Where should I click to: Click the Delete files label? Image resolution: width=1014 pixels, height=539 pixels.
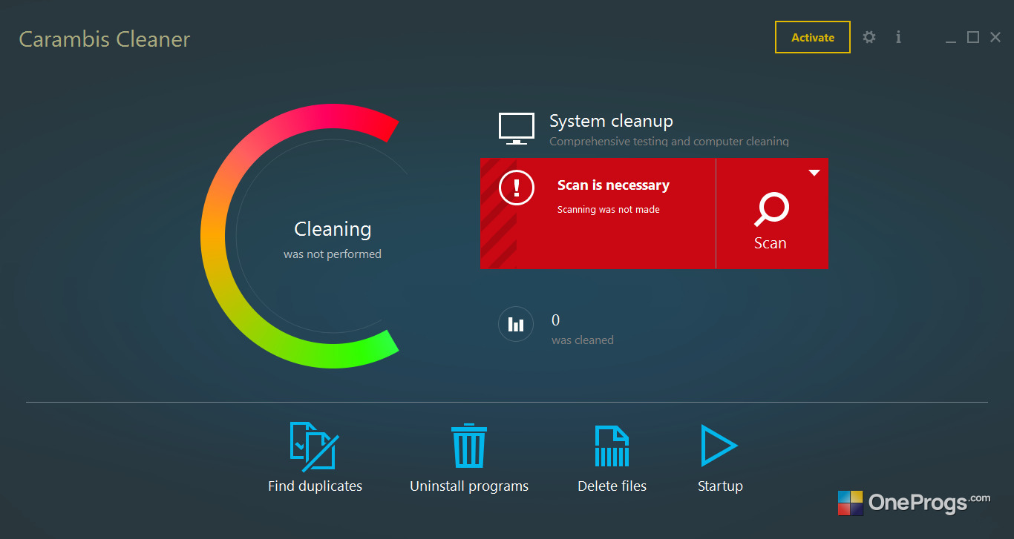point(612,486)
